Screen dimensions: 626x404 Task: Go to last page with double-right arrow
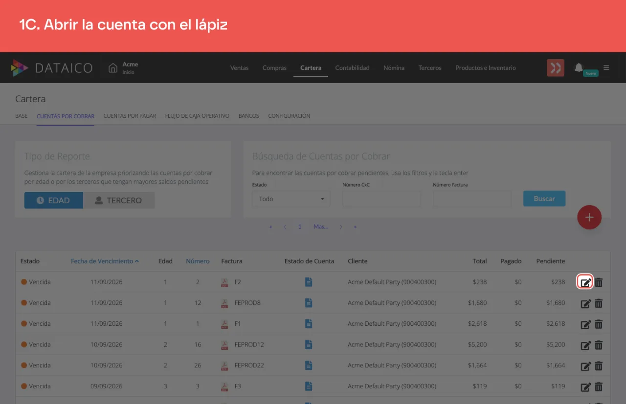356,227
